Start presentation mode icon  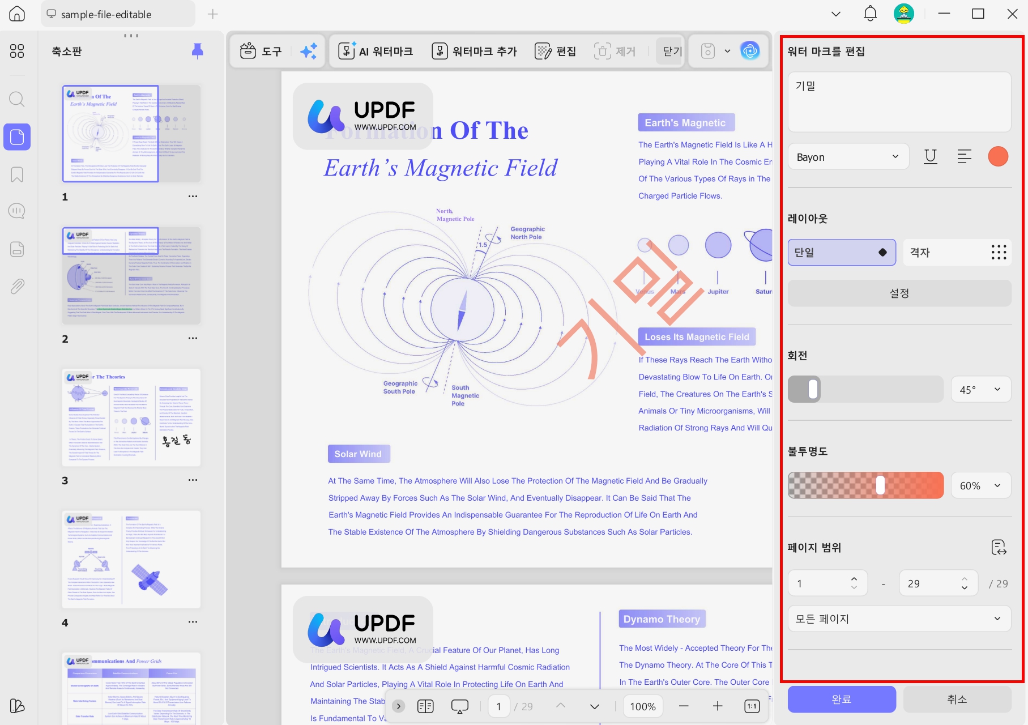click(x=459, y=706)
